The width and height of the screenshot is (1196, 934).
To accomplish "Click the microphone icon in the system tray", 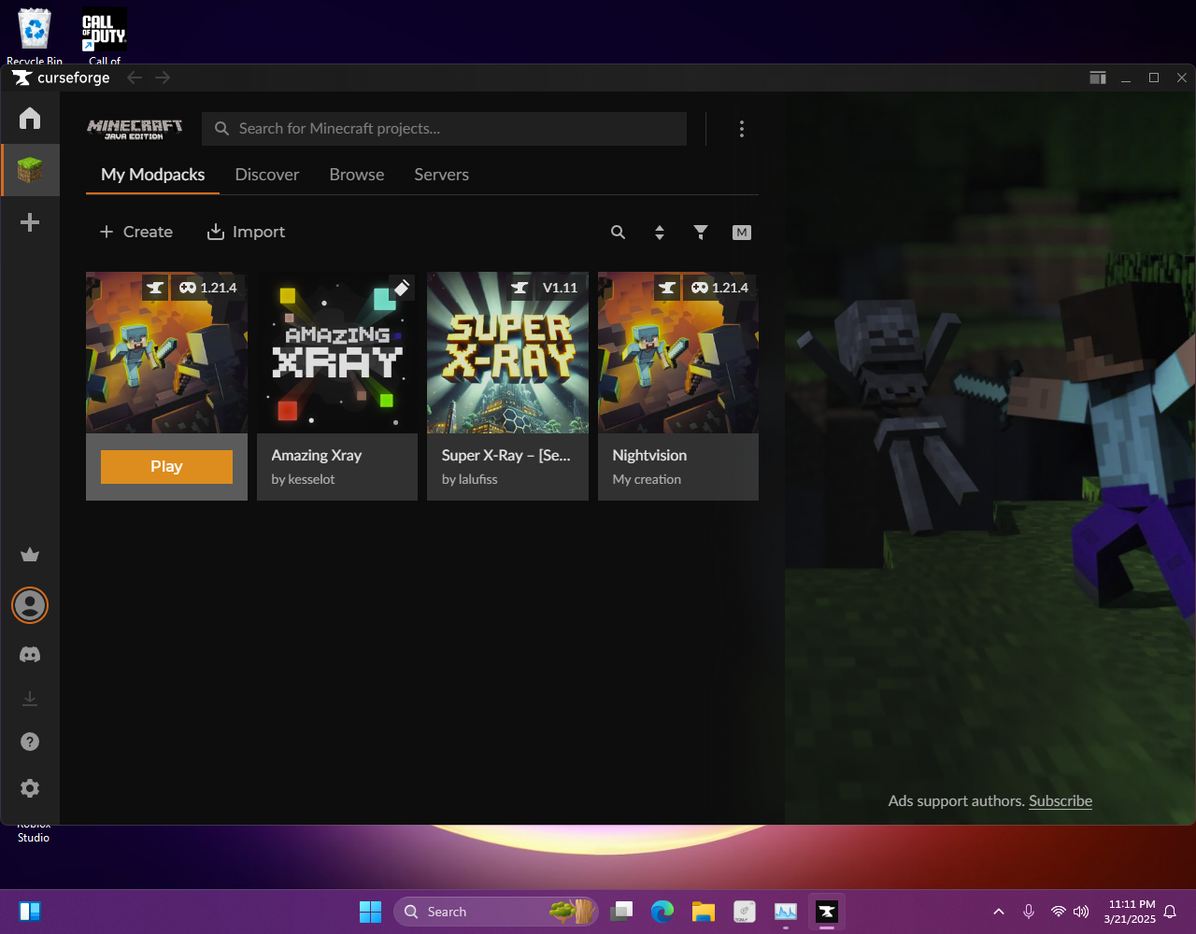I will pos(1029,912).
